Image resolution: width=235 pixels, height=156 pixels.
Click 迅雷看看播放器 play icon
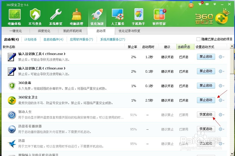[x=12, y=129]
